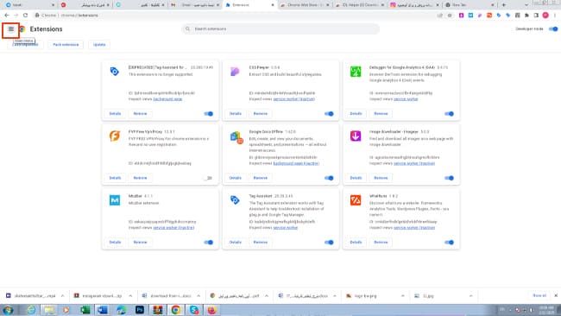Screen dimensions: 561x316
Task: Click the Pack extension button
Action: (x=66, y=45)
